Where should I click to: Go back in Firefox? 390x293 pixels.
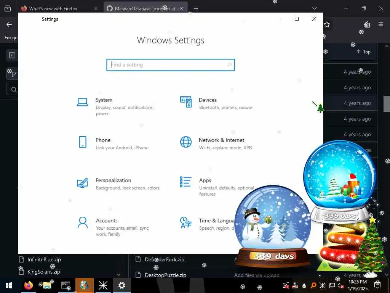tap(9, 24)
